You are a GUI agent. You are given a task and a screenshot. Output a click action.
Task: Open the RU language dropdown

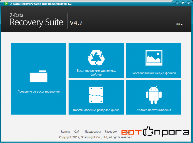click(x=179, y=24)
